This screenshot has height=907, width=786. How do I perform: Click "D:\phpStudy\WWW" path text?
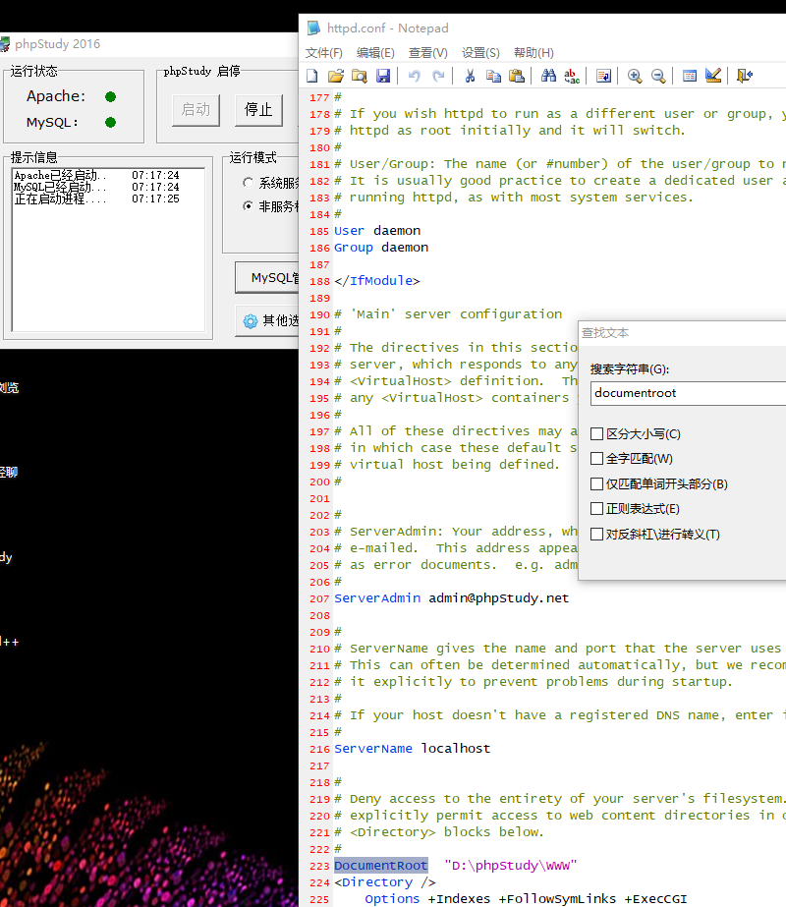pyautogui.click(x=510, y=866)
